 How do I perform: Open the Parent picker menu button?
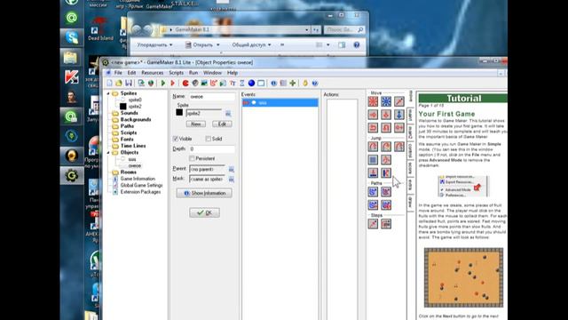(231, 169)
